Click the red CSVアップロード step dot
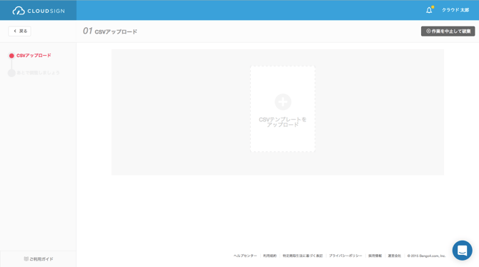 (x=11, y=56)
